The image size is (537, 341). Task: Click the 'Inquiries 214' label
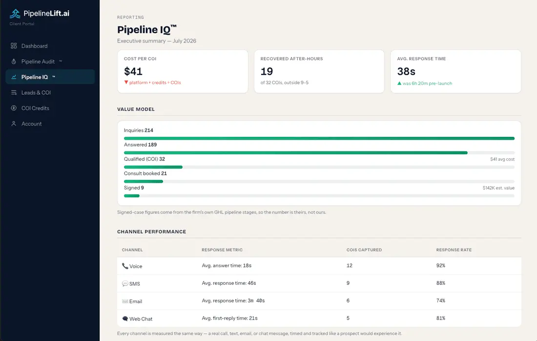(138, 130)
